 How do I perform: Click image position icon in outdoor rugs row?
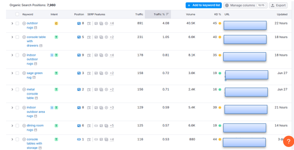pos(79,23)
